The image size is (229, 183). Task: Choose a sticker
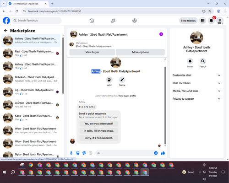click(84, 153)
